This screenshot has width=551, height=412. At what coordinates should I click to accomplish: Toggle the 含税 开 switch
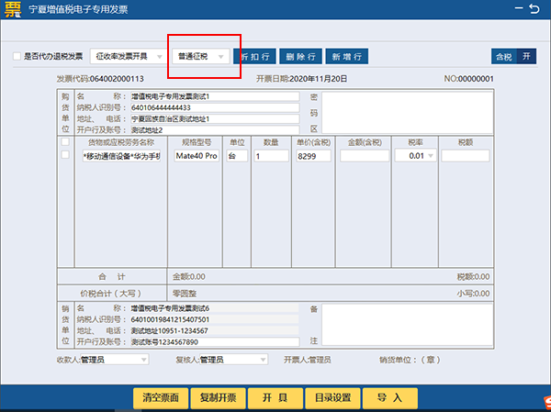(x=513, y=56)
